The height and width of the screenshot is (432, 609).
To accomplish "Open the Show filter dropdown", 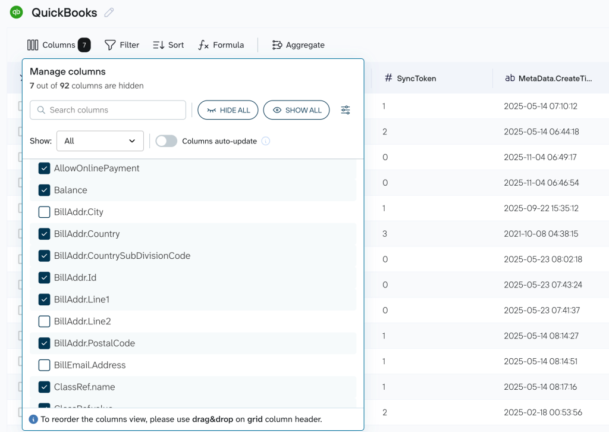I will click(100, 141).
